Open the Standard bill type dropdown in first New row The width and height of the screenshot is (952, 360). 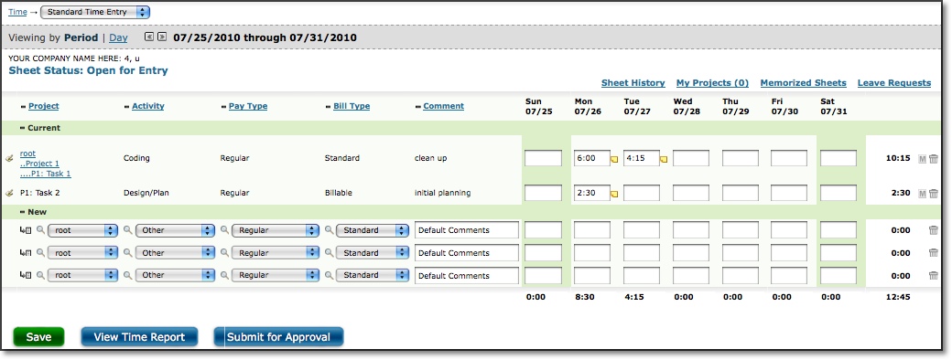[x=373, y=230]
